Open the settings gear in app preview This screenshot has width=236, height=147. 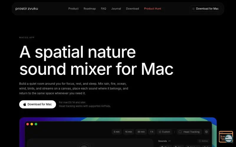(x=206, y=132)
